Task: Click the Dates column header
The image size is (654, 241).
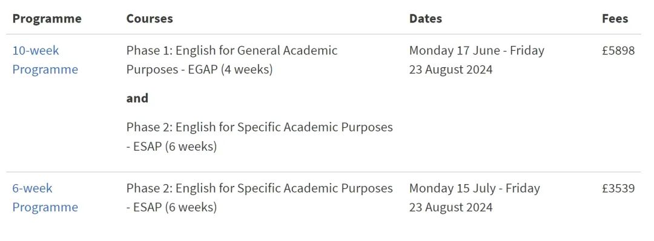Action: [x=426, y=19]
